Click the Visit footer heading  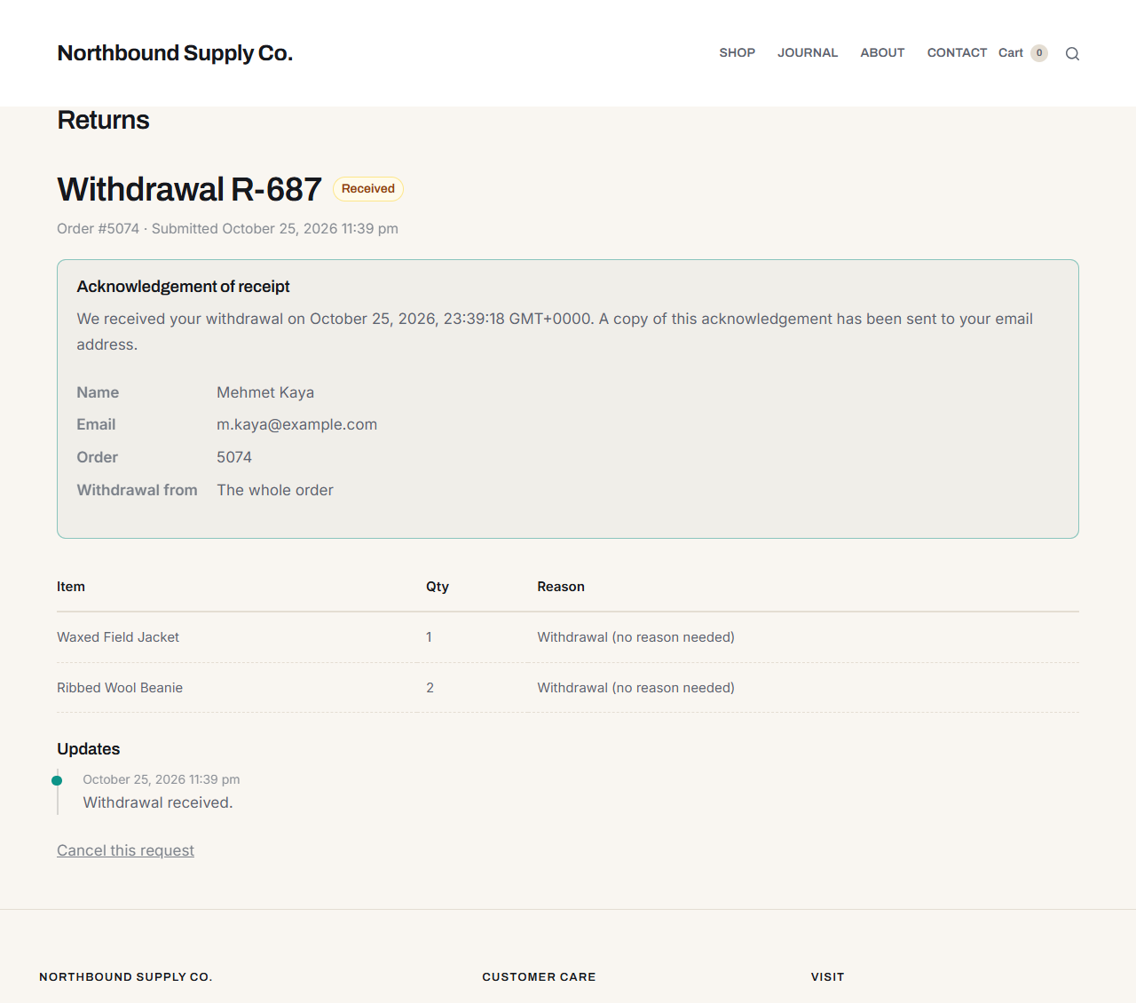click(x=827, y=977)
